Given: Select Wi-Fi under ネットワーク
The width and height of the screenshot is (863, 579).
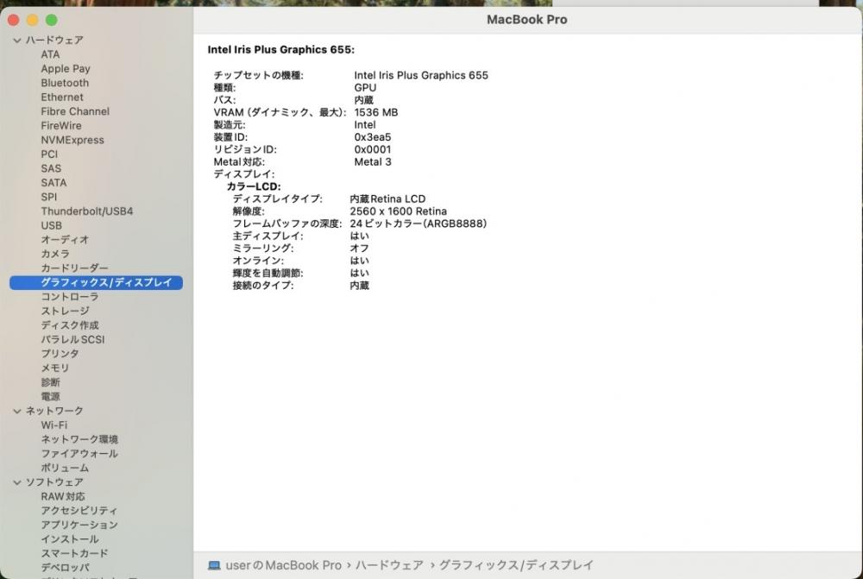Looking at the screenshot, I should point(54,425).
